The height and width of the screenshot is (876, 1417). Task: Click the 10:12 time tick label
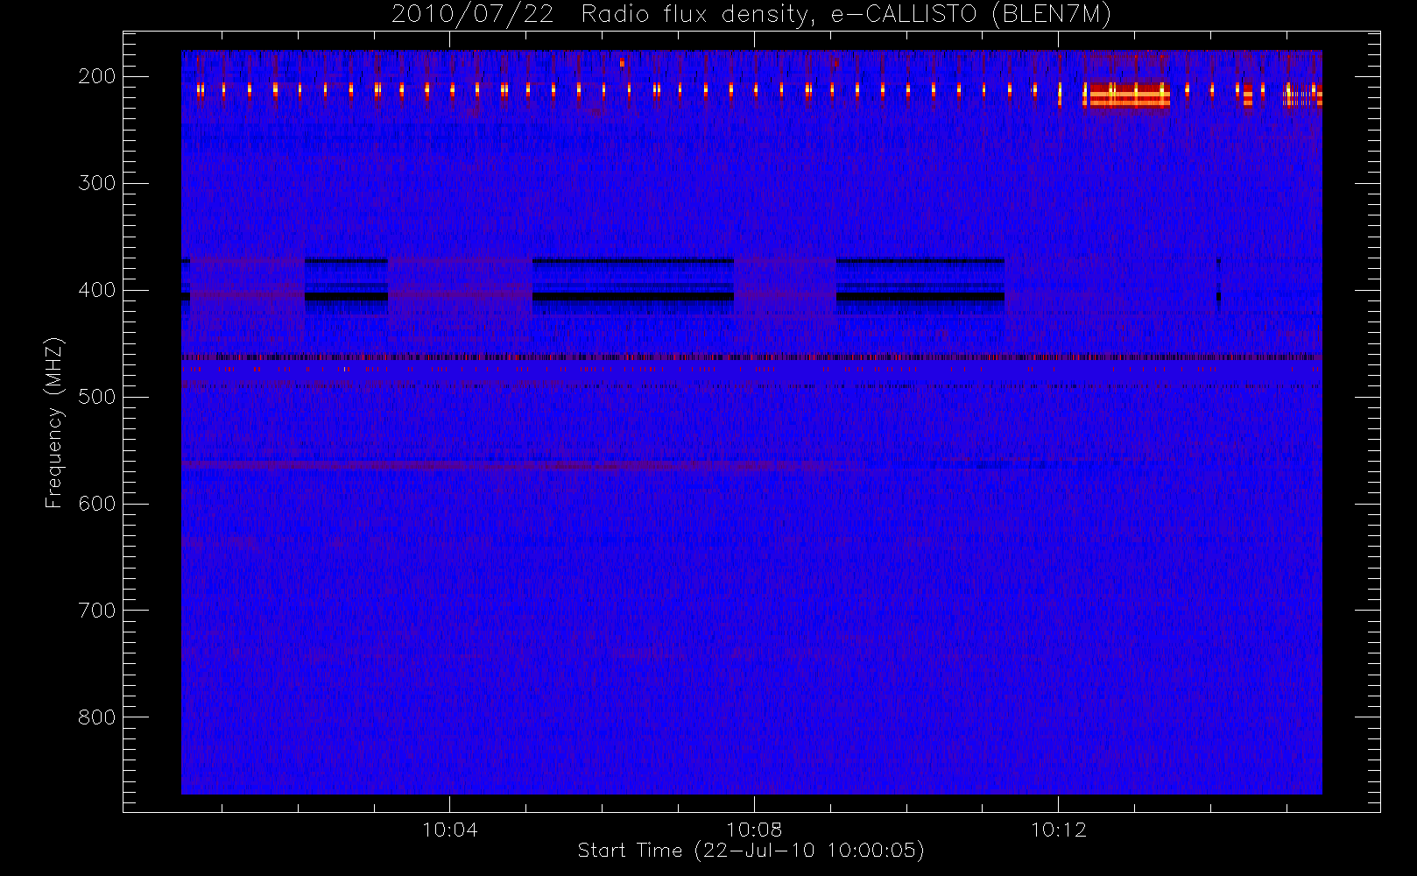(1058, 830)
